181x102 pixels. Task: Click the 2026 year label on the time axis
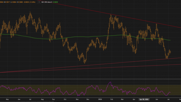[x=100, y=99]
